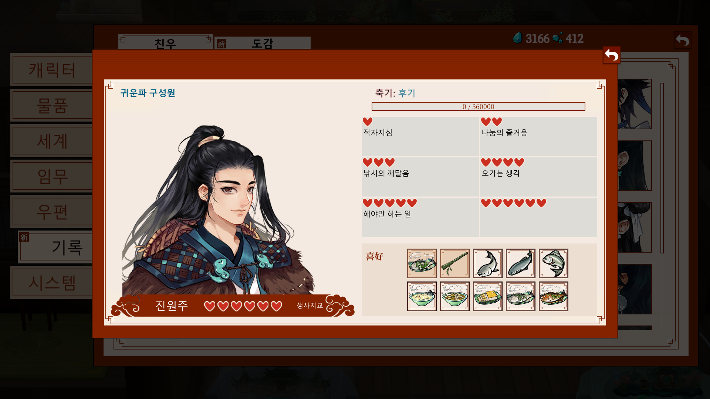
Task: Open the 친우 tab
Action: (165, 42)
